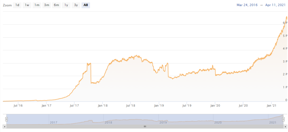
Task: Click the Zoom label text
Action: 7,5
